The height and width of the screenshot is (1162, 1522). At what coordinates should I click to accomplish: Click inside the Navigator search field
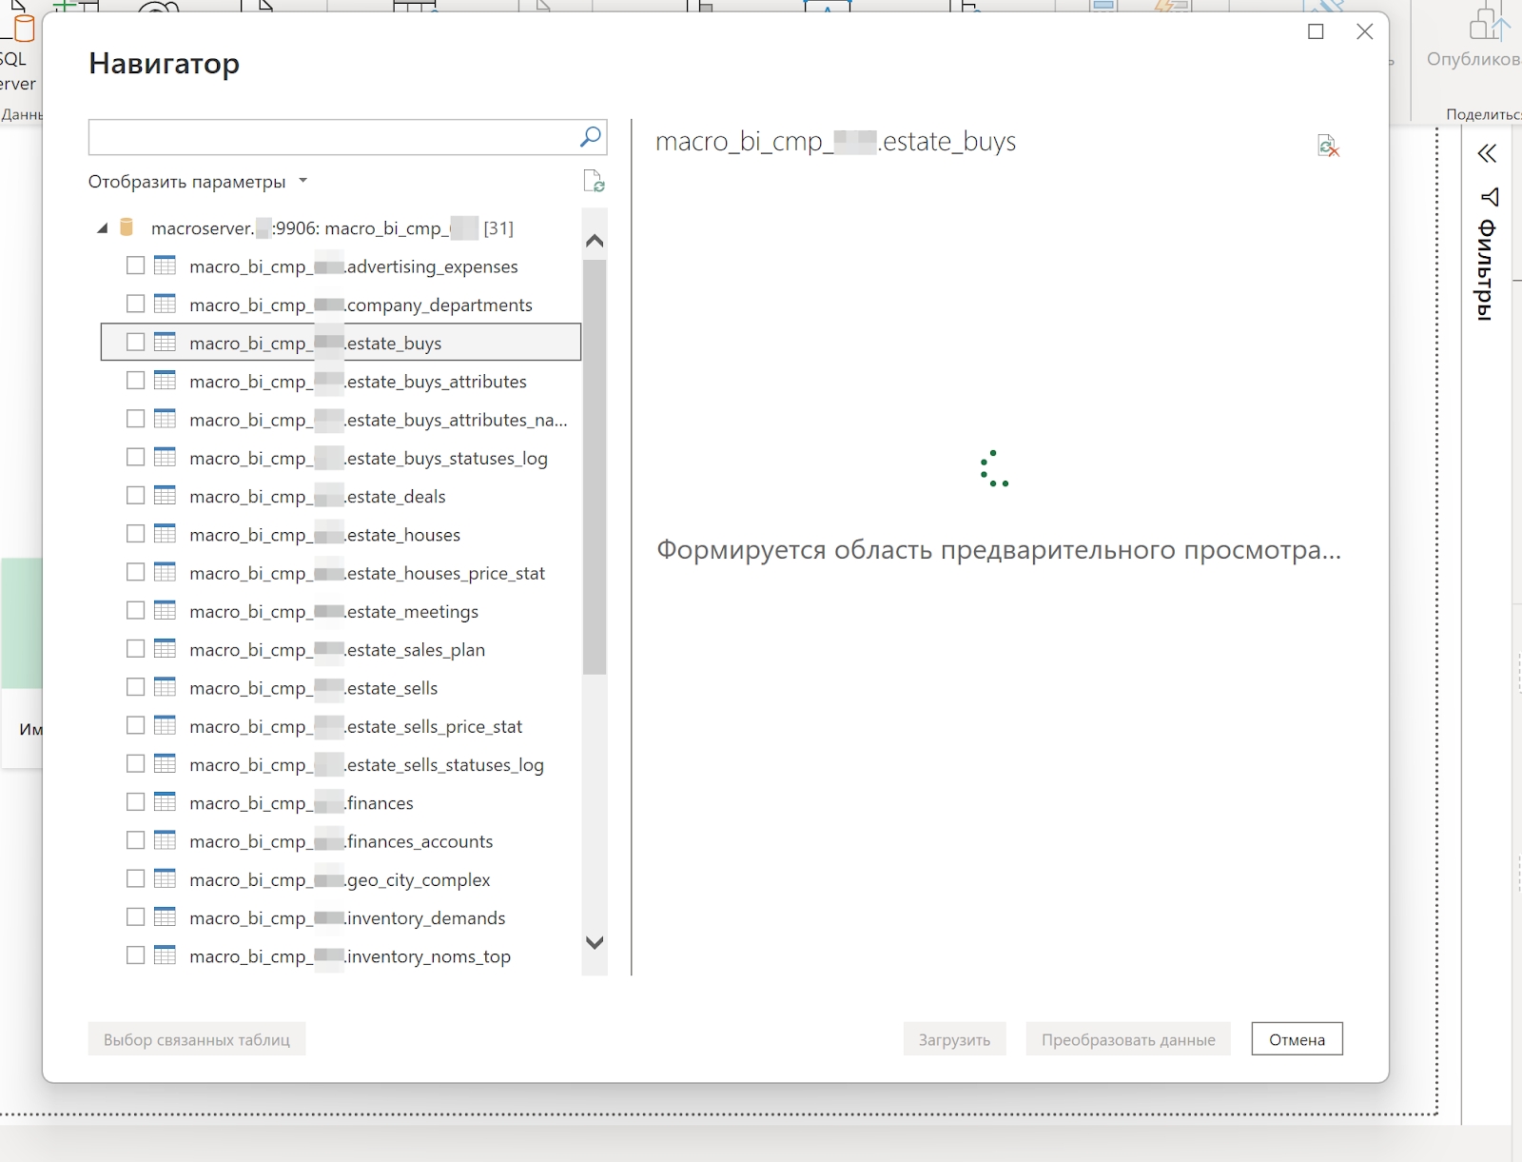point(333,137)
